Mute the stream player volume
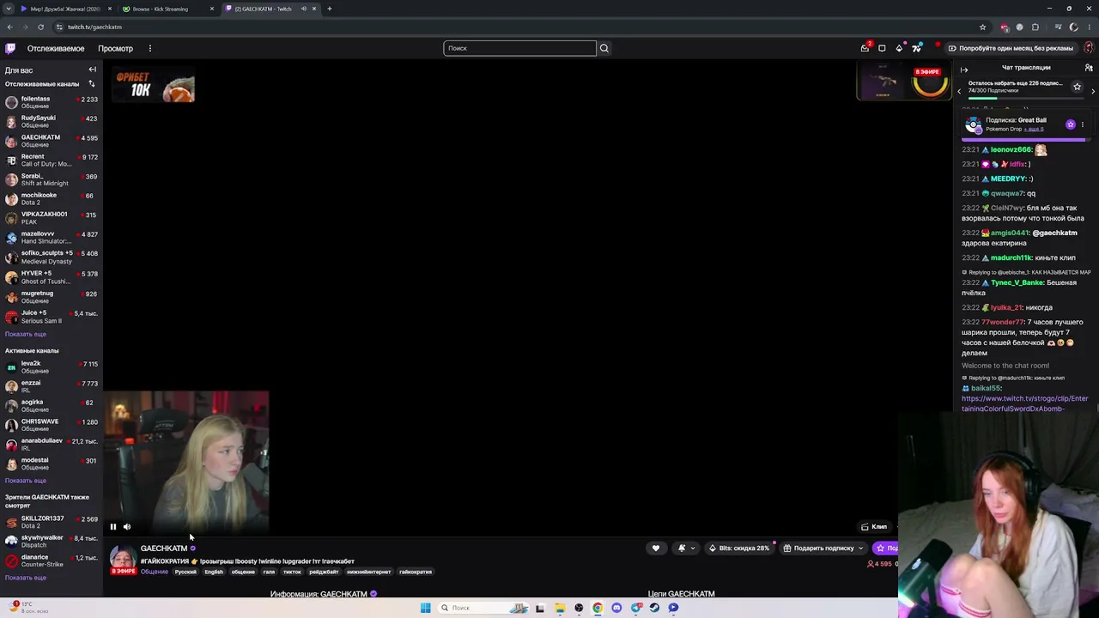The image size is (1099, 618). coord(127,527)
